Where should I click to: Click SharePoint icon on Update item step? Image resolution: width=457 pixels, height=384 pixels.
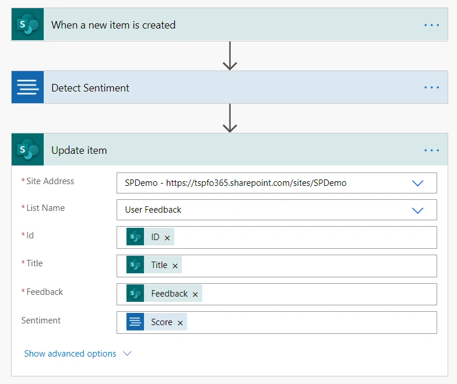(28, 149)
